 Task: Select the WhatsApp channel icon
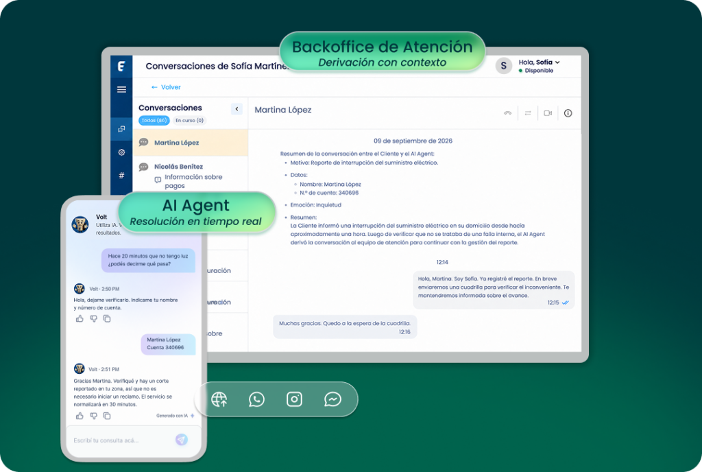[x=256, y=399]
